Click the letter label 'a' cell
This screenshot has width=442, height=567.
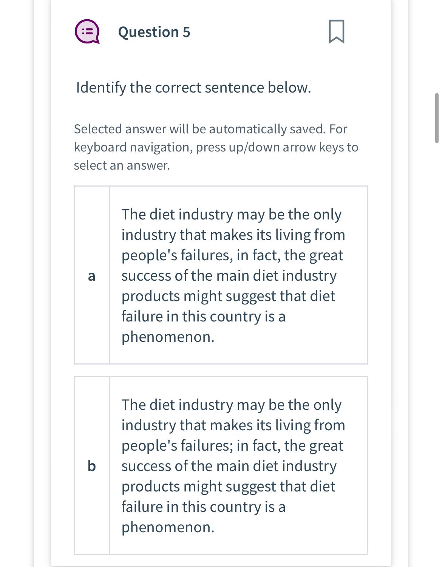91,276
